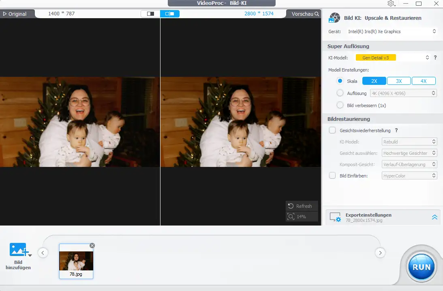Click the upscaled preview image
Image resolution: width=443 pixels, height=291 pixels.
[x=241, y=122]
